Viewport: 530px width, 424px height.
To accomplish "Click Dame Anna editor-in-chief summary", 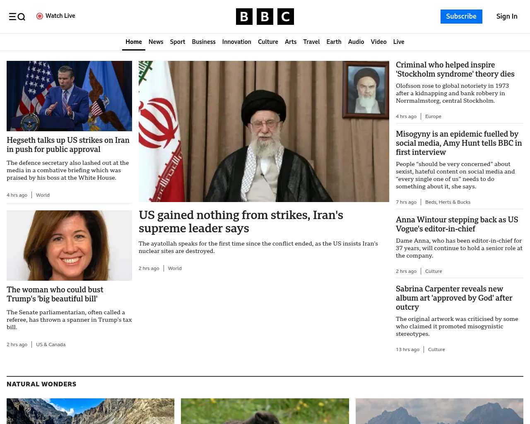I will (x=459, y=248).
